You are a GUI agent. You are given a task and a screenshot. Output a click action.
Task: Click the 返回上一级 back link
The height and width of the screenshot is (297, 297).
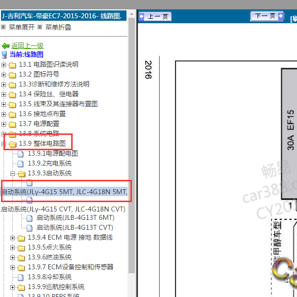[x=27, y=45]
